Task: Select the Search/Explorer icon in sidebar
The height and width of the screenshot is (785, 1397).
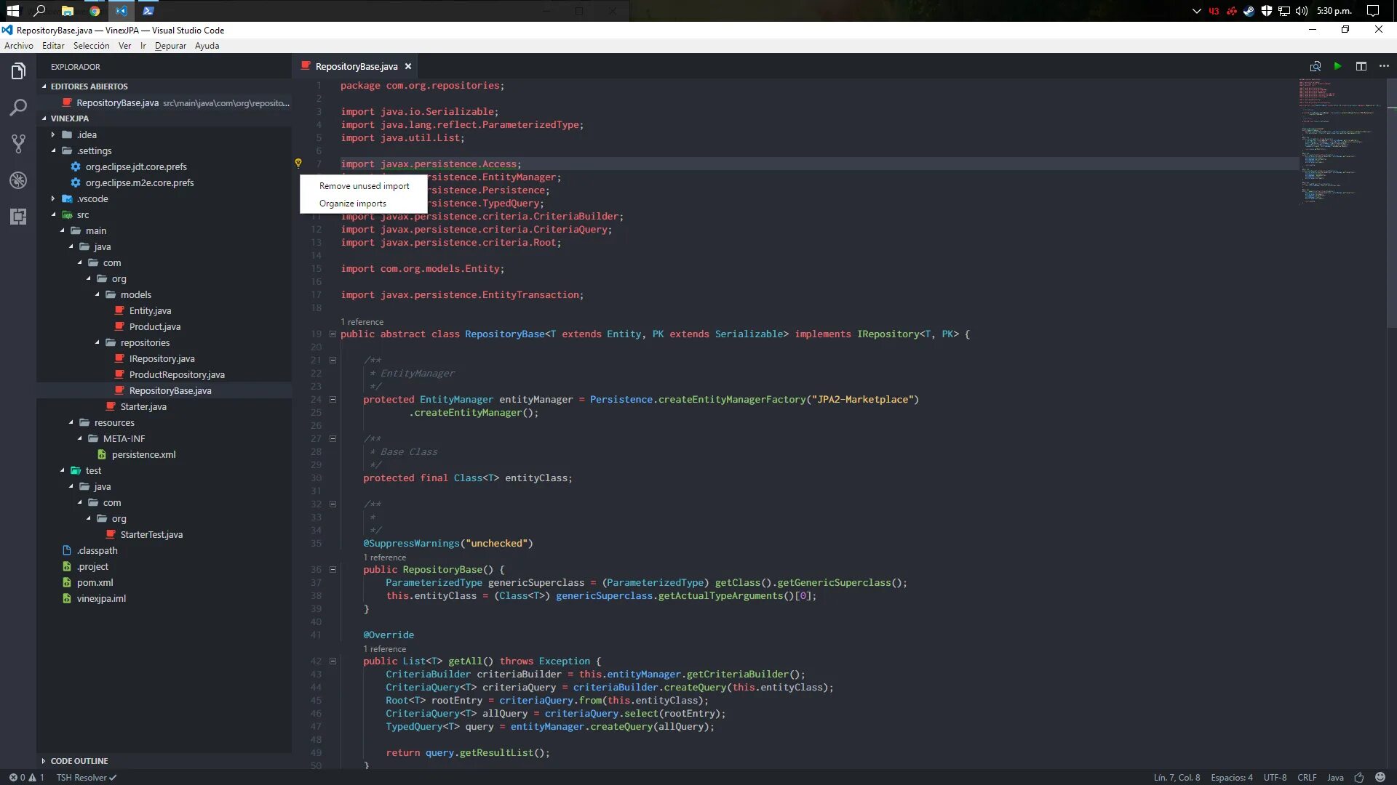Action: click(17, 105)
